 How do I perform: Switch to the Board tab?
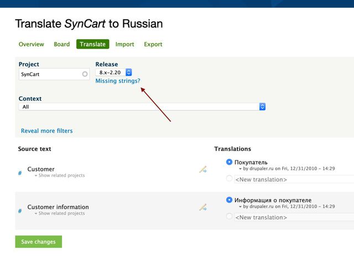pyautogui.click(x=61, y=44)
